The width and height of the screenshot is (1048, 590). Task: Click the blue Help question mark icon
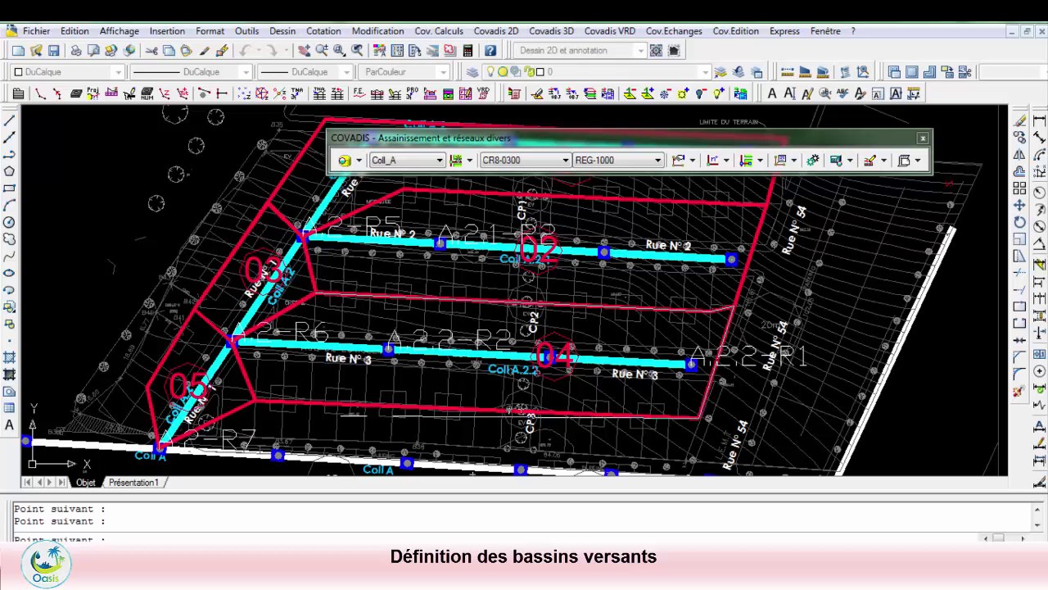490,51
